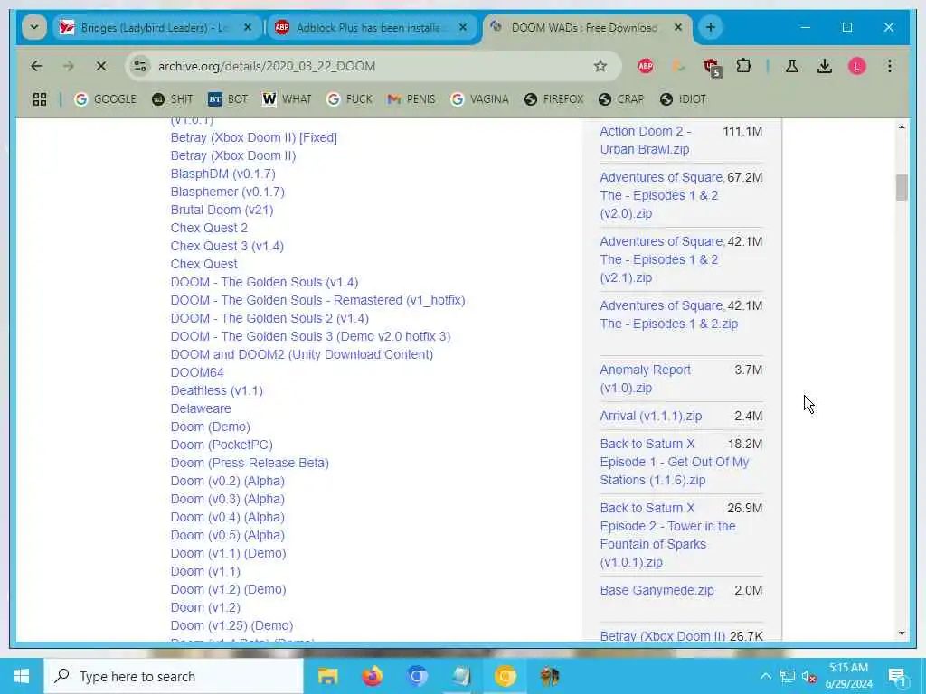Open the BOT bookmark
Viewport: 926px width, 694px height.
(x=228, y=99)
